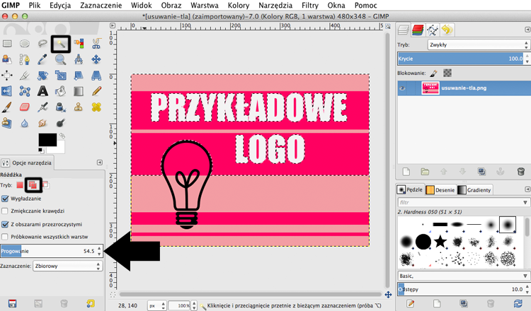This screenshot has width=531, height=311.
Task: Select the Blend gradient tool
Action: [x=79, y=91]
